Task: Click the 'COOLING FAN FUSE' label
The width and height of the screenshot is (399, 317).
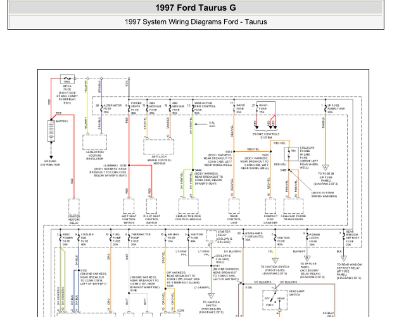Action: [x=87, y=239]
